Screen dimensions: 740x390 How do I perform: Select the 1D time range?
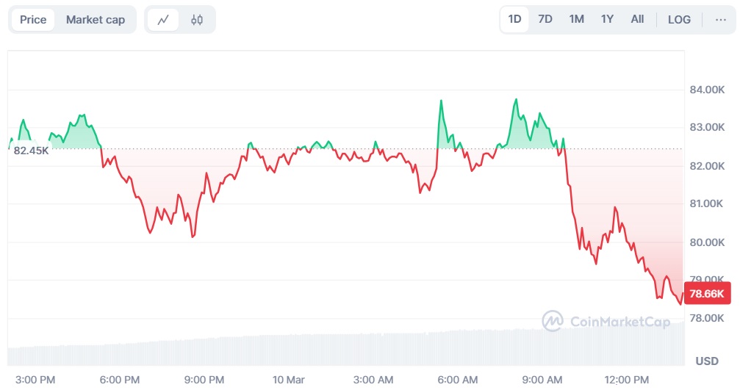click(514, 19)
